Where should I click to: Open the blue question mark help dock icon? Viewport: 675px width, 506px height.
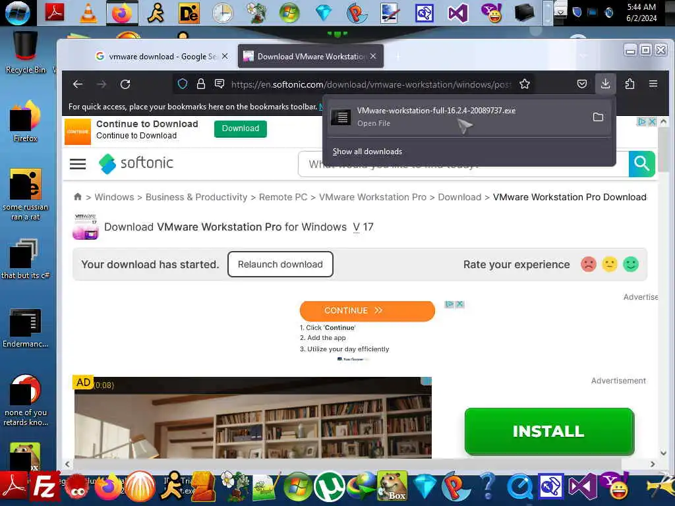[487, 488]
